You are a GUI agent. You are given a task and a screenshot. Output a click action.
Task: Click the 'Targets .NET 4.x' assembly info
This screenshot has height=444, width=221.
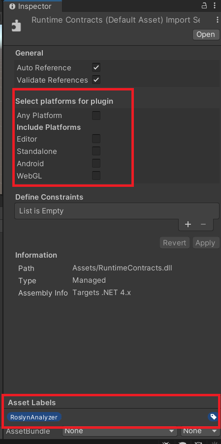pos(101,293)
